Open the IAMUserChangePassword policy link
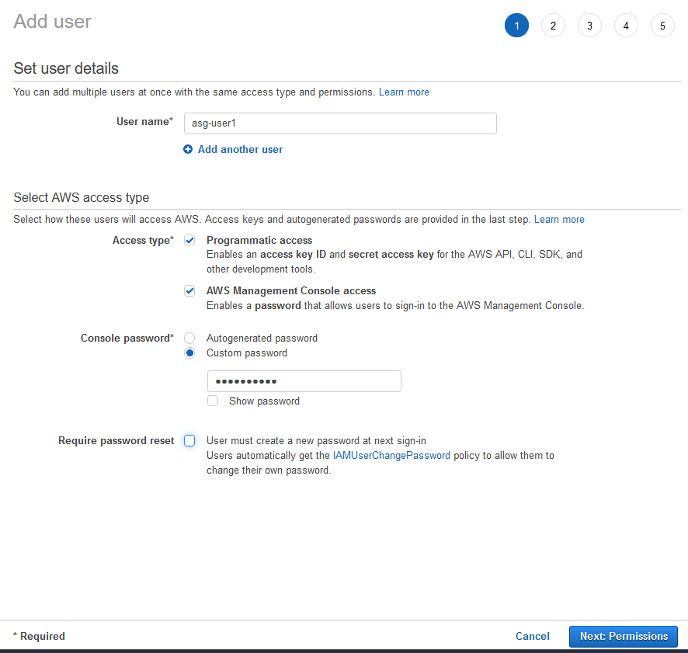The image size is (688, 653). pyautogui.click(x=391, y=456)
